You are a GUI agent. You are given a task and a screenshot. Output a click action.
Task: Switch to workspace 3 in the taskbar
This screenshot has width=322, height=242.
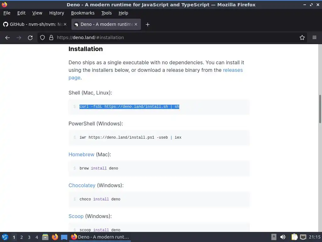click(29, 237)
